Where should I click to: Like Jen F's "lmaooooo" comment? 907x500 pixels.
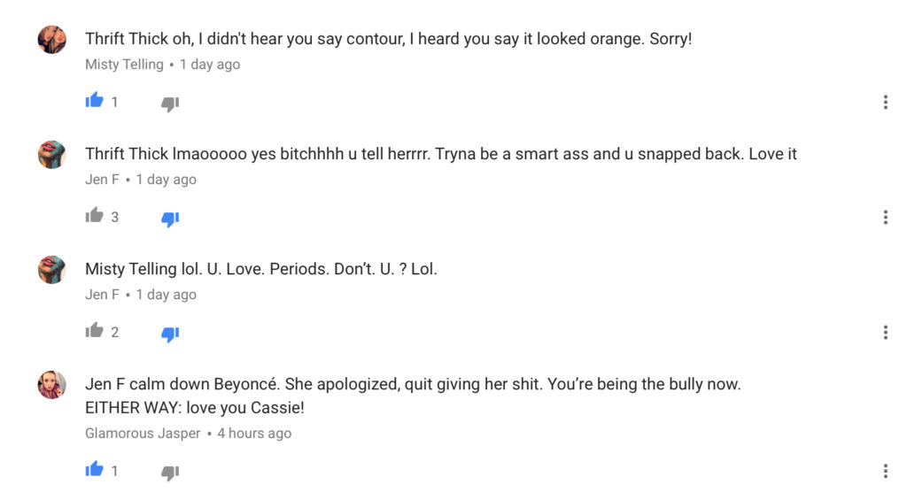[x=95, y=216]
